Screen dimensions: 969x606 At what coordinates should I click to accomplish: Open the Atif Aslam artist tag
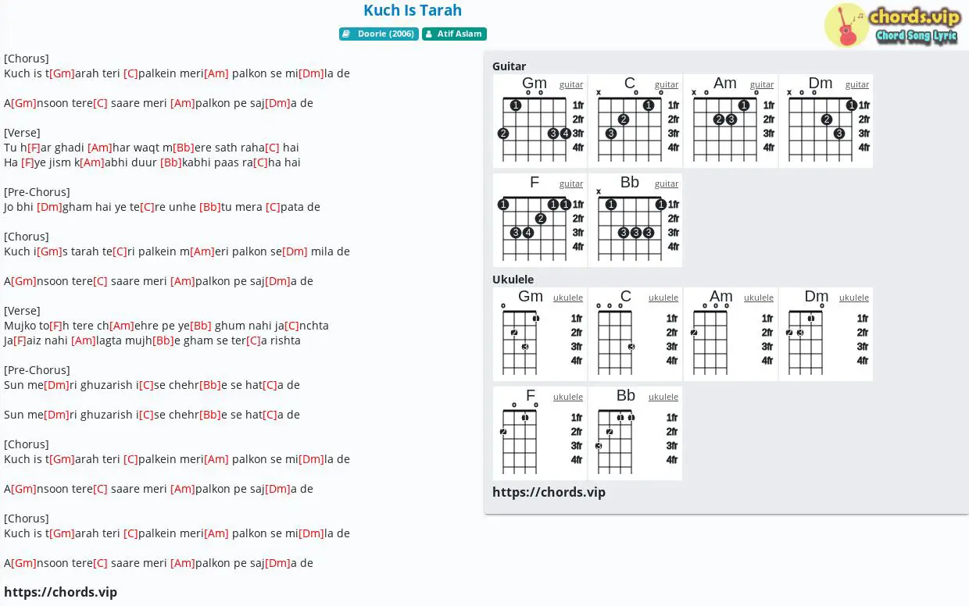[x=454, y=34]
